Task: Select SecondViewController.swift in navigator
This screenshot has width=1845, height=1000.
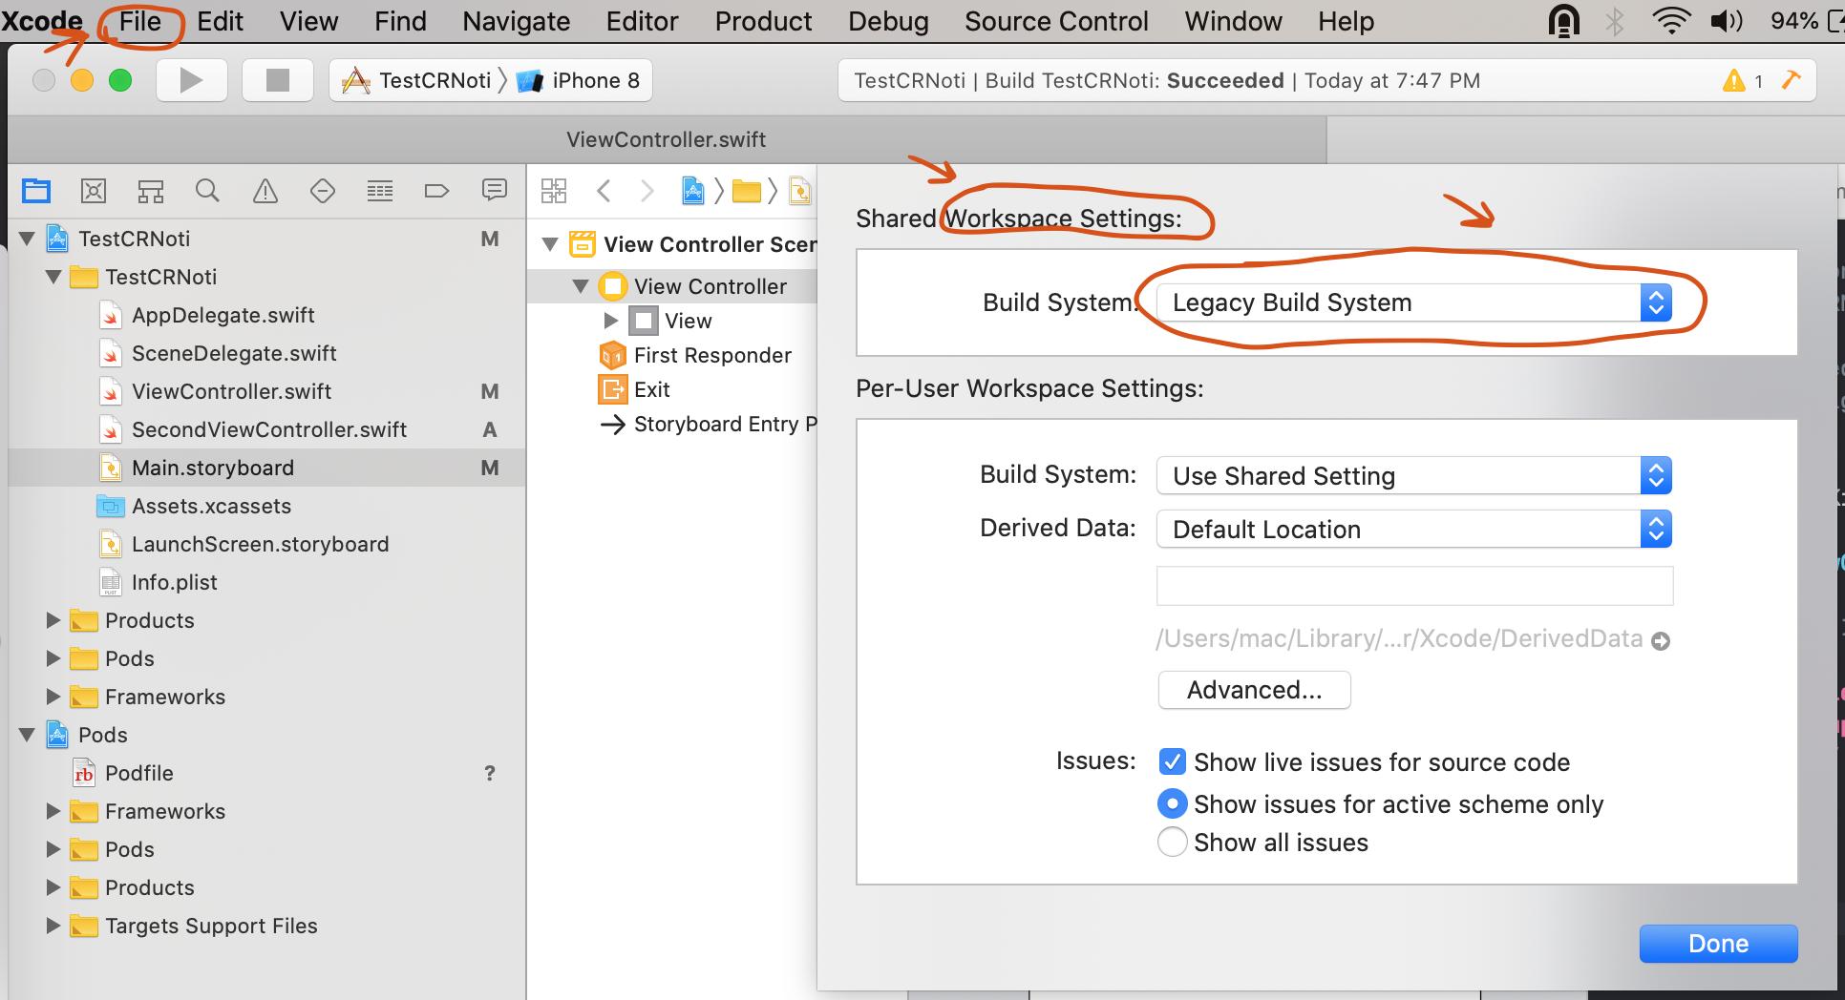Action: click(268, 429)
